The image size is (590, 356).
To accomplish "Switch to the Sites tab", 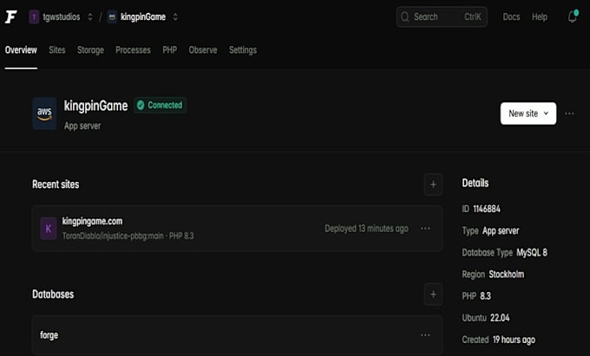I will pos(56,50).
